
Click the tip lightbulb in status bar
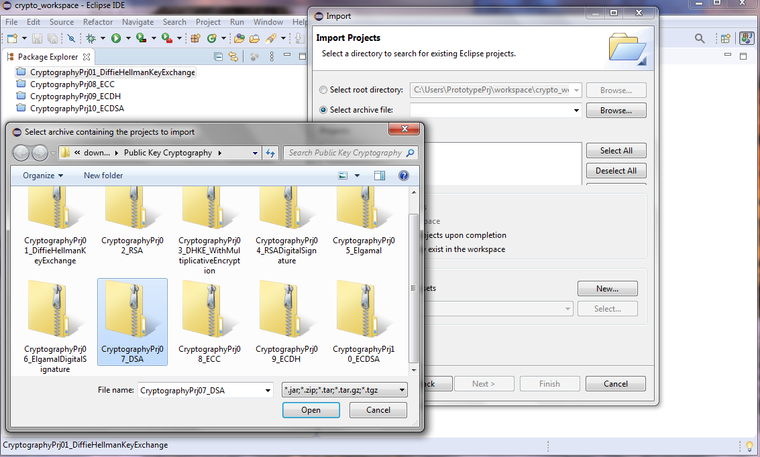[x=749, y=446]
